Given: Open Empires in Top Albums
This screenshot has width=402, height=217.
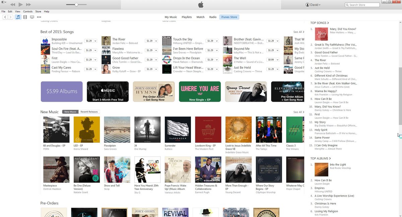Looking at the screenshot, I should point(320,188).
